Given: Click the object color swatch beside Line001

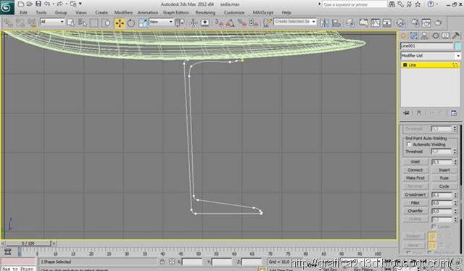Looking at the screenshot, I should pos(457,46).
